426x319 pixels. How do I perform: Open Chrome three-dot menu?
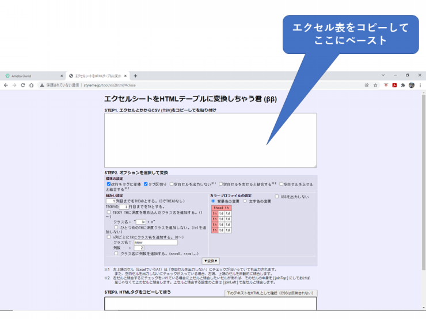point(420,85)
